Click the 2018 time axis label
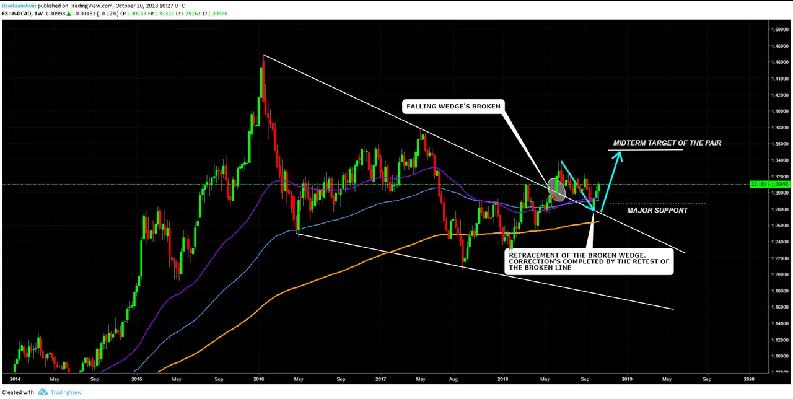 (x=502, y=379)
